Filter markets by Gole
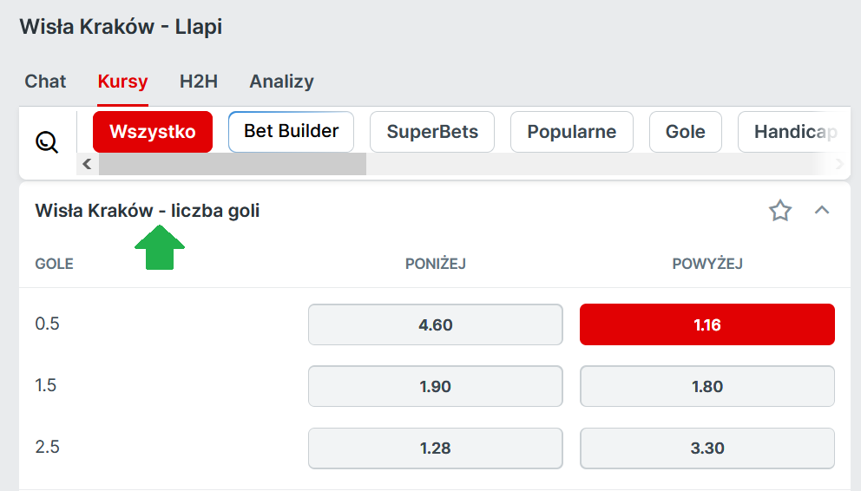The height and width of the screenshot is (491, 861). point(685,132)
